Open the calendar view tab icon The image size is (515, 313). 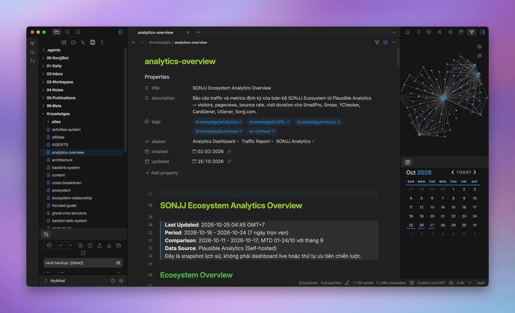(408, 162)
